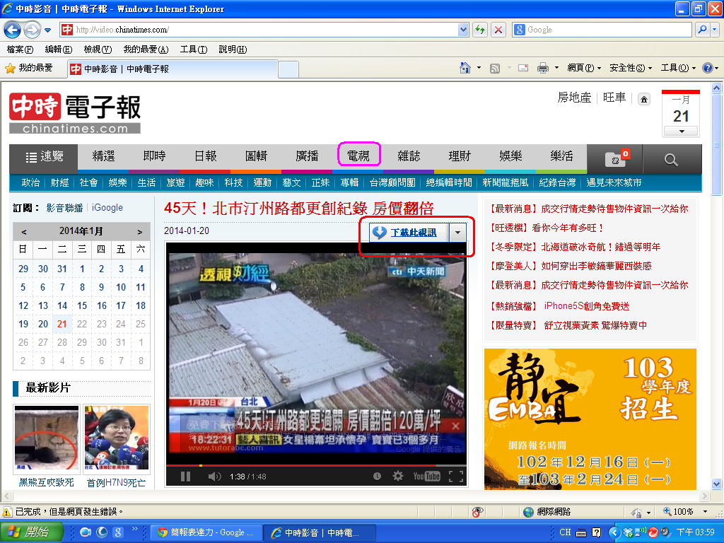Image resolution: width=724 pixels, height=543 pixels.
Task: Click the vertical page scrollbar thumb
Action: (716, 144)
